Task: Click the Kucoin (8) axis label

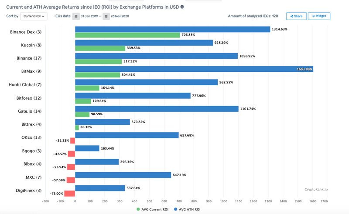Action: pos(31,45)
